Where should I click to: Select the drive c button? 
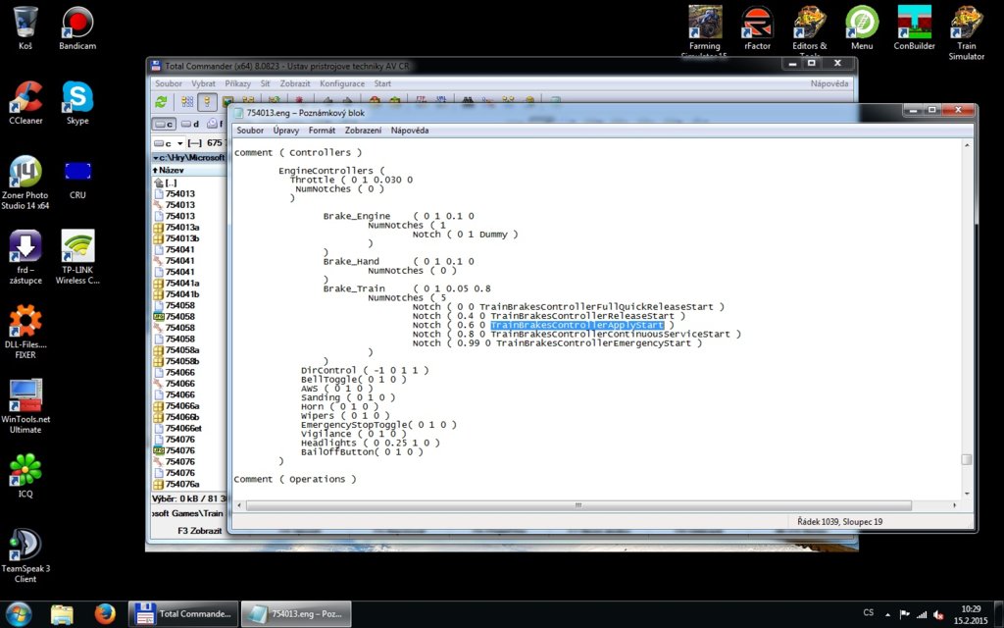164,125
